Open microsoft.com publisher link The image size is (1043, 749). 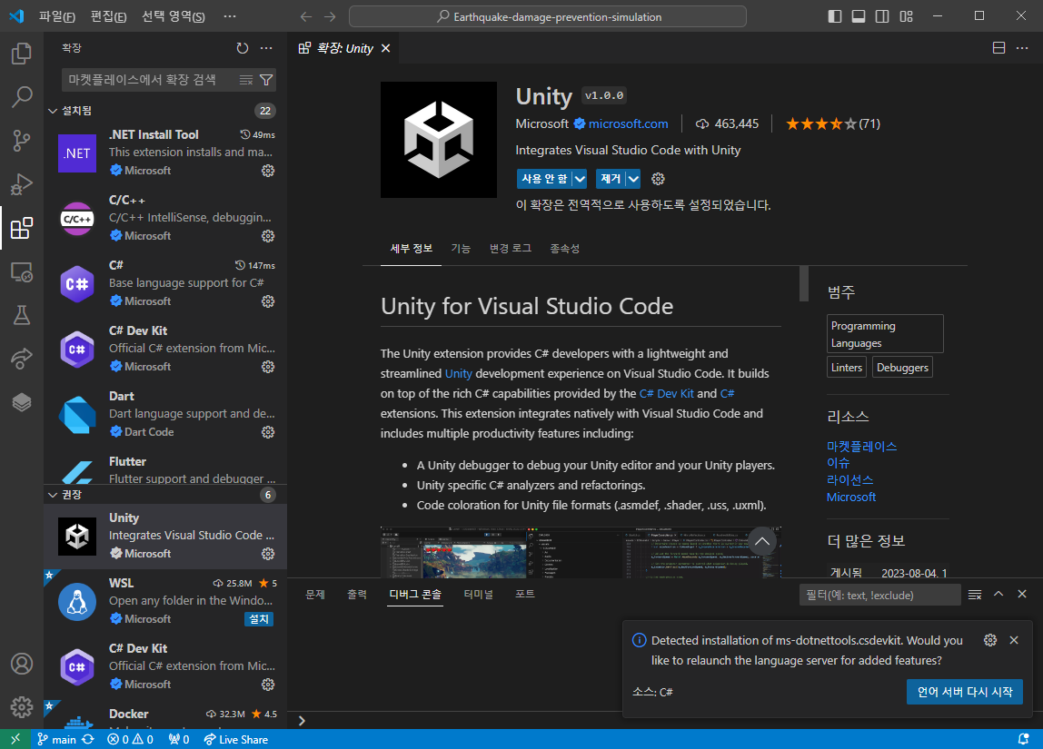(628, 123)
